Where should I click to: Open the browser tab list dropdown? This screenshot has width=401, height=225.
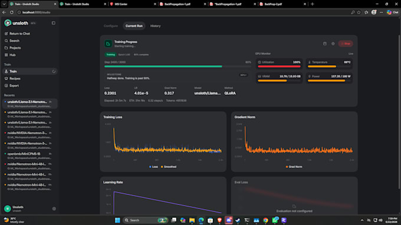(x=4, y=4)
